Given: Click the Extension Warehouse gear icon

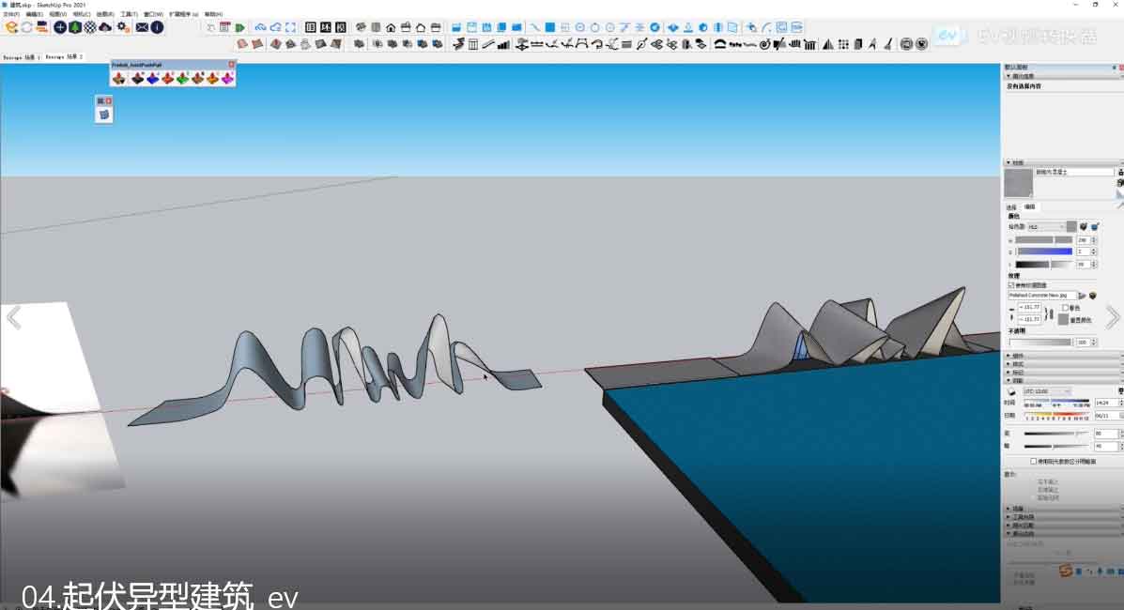Looking at the screenshot, I should click(123, 28).
